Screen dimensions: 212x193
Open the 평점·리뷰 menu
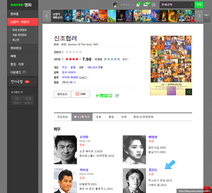[x=23, y=64]
